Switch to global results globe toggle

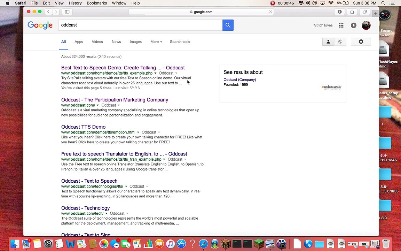tap(340, 42)
